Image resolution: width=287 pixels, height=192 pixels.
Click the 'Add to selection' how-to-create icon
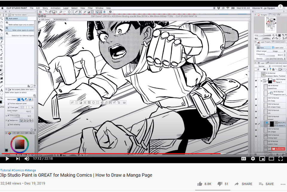click(x=22, y=100)
